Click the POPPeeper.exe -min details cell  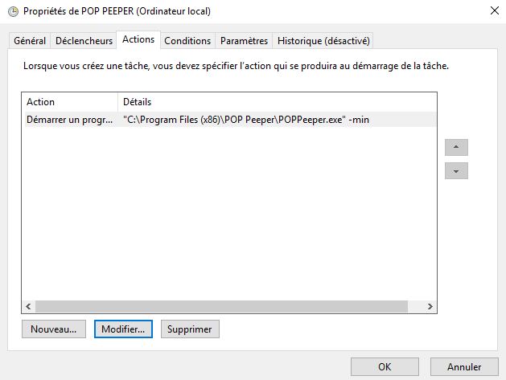(246, 120)
